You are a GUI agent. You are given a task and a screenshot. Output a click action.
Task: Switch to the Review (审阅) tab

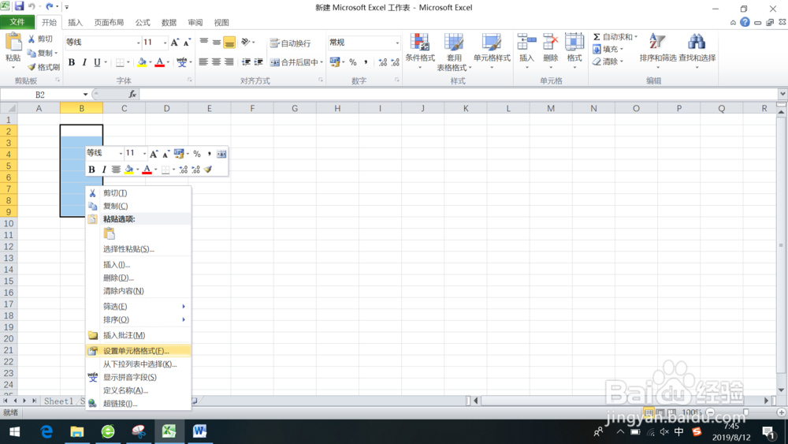(x=195, y=23)
